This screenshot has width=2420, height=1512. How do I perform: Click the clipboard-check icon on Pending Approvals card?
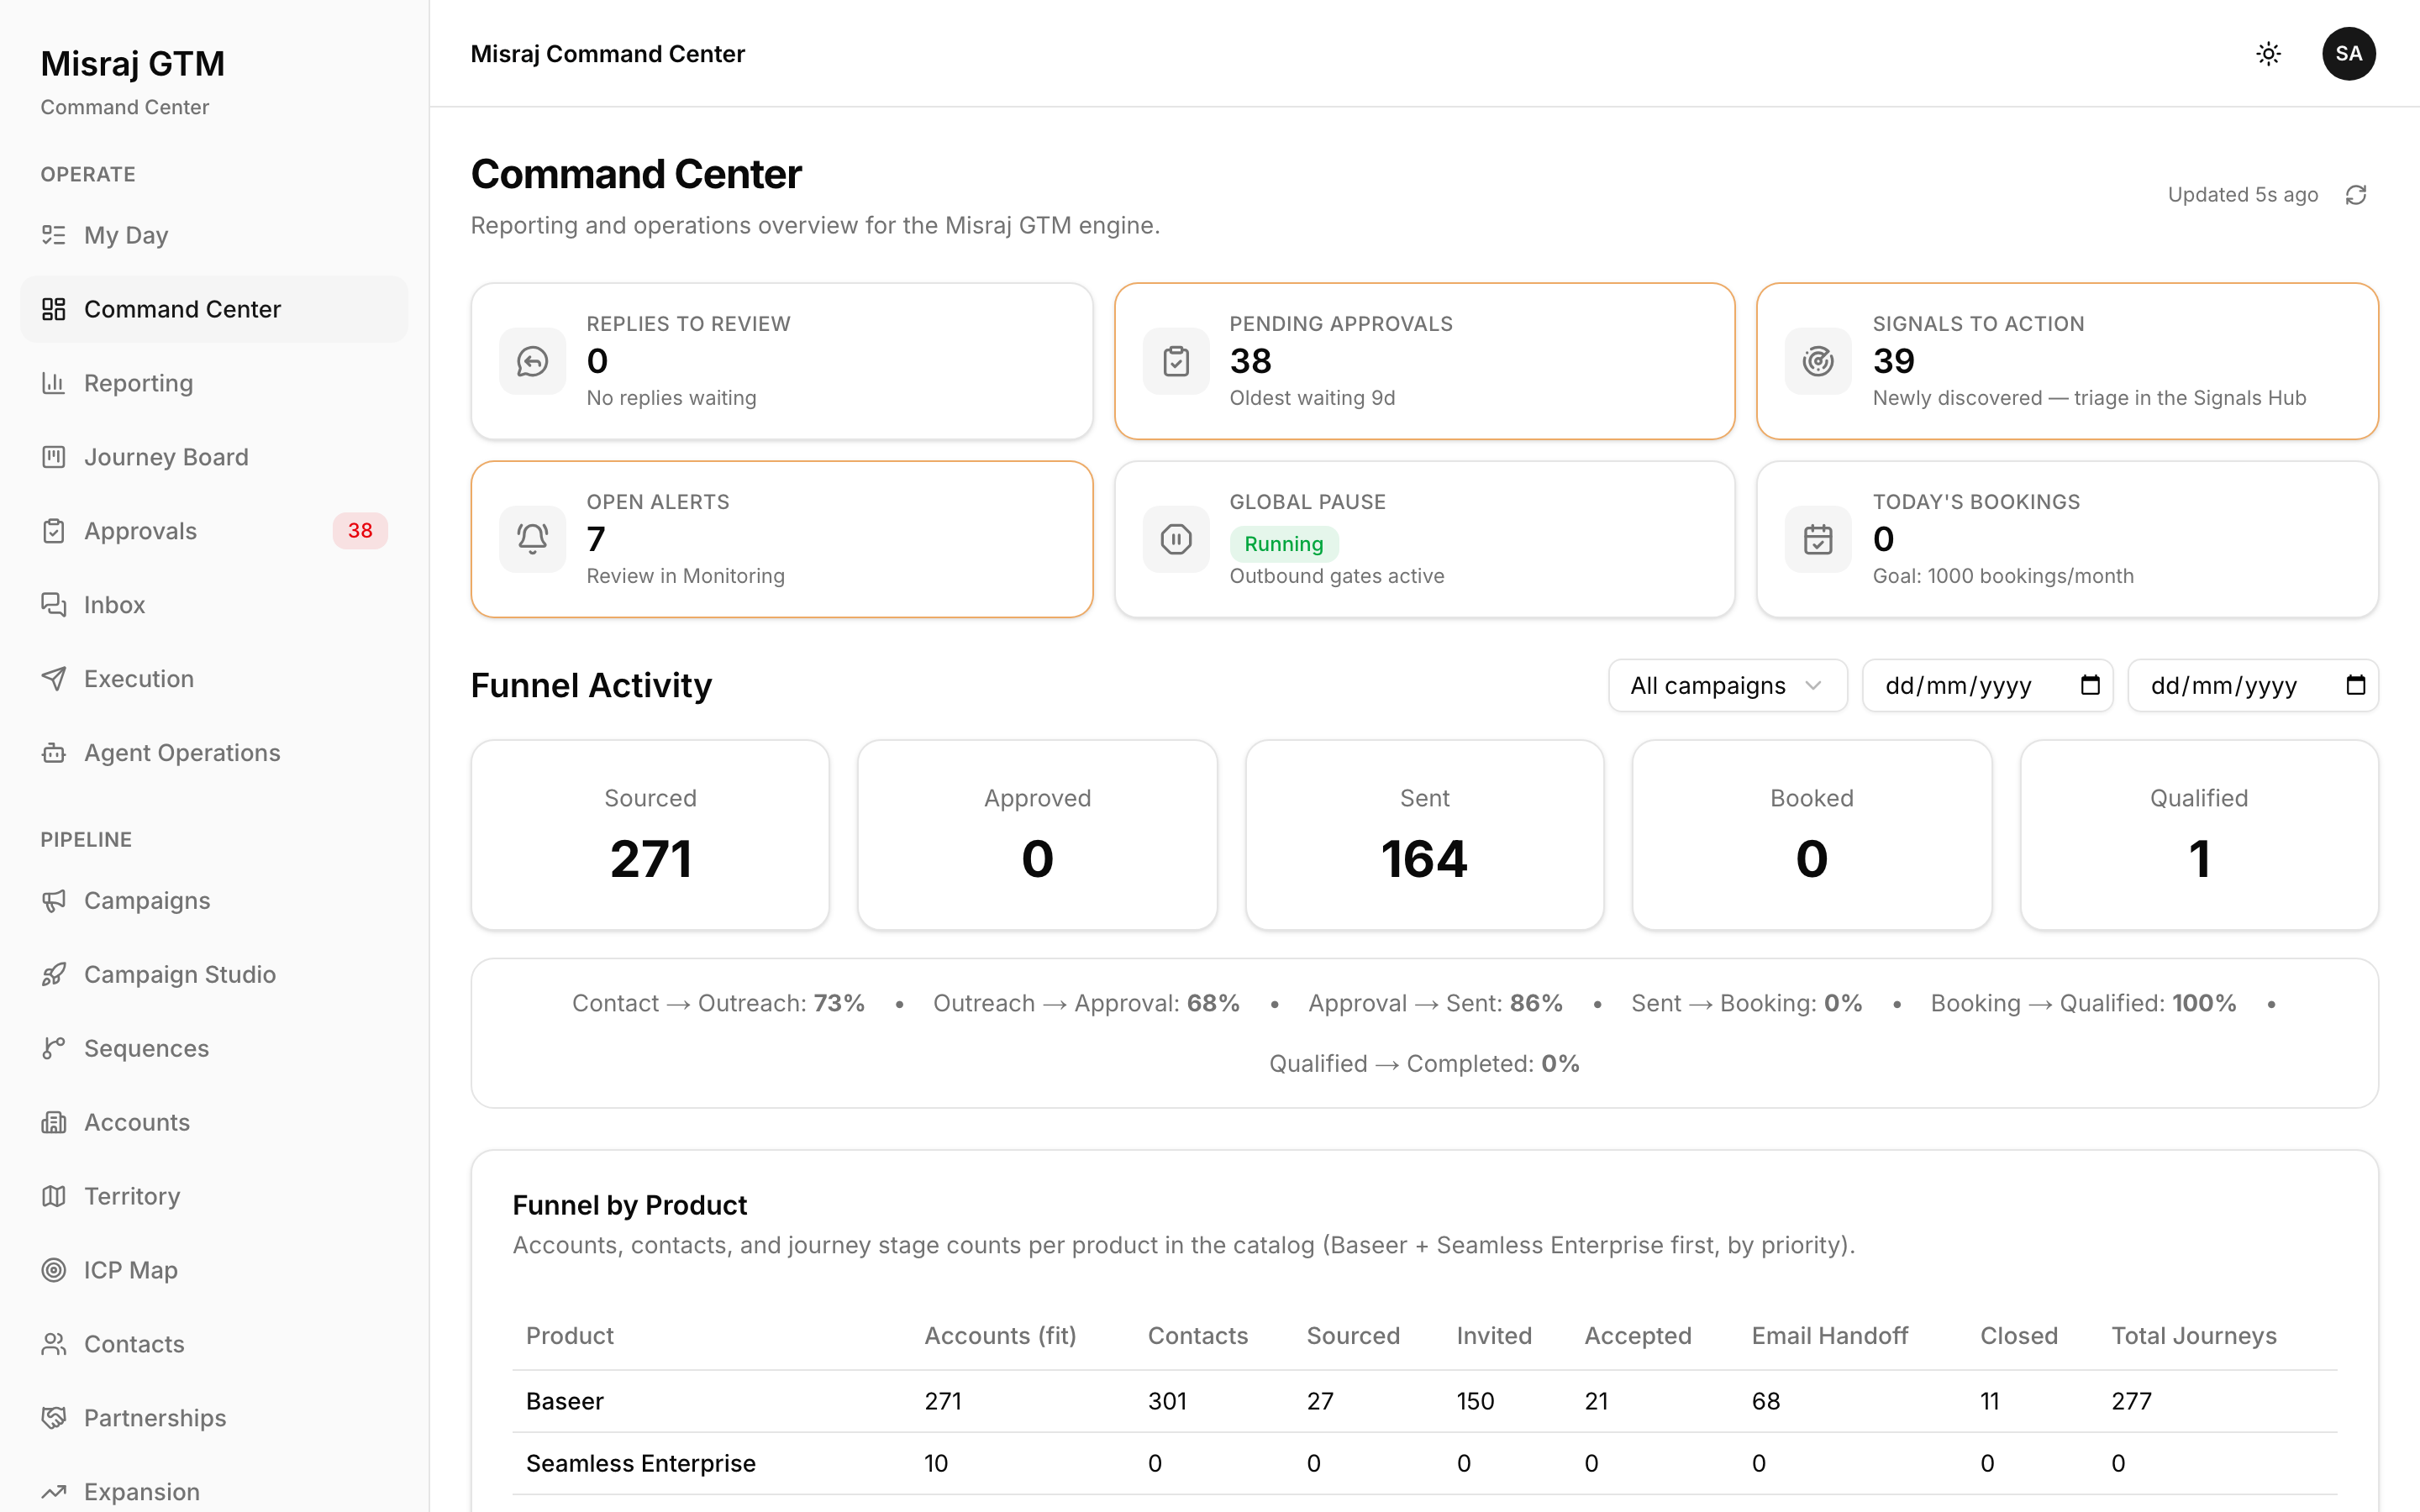(x=1176, y=361)
